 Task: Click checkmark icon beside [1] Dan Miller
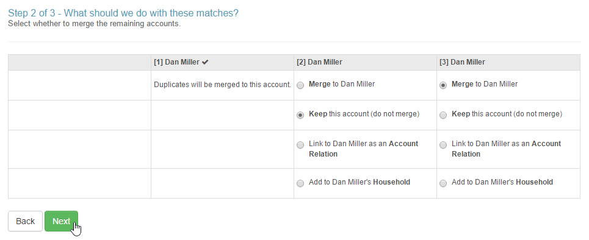coord(205,62)
